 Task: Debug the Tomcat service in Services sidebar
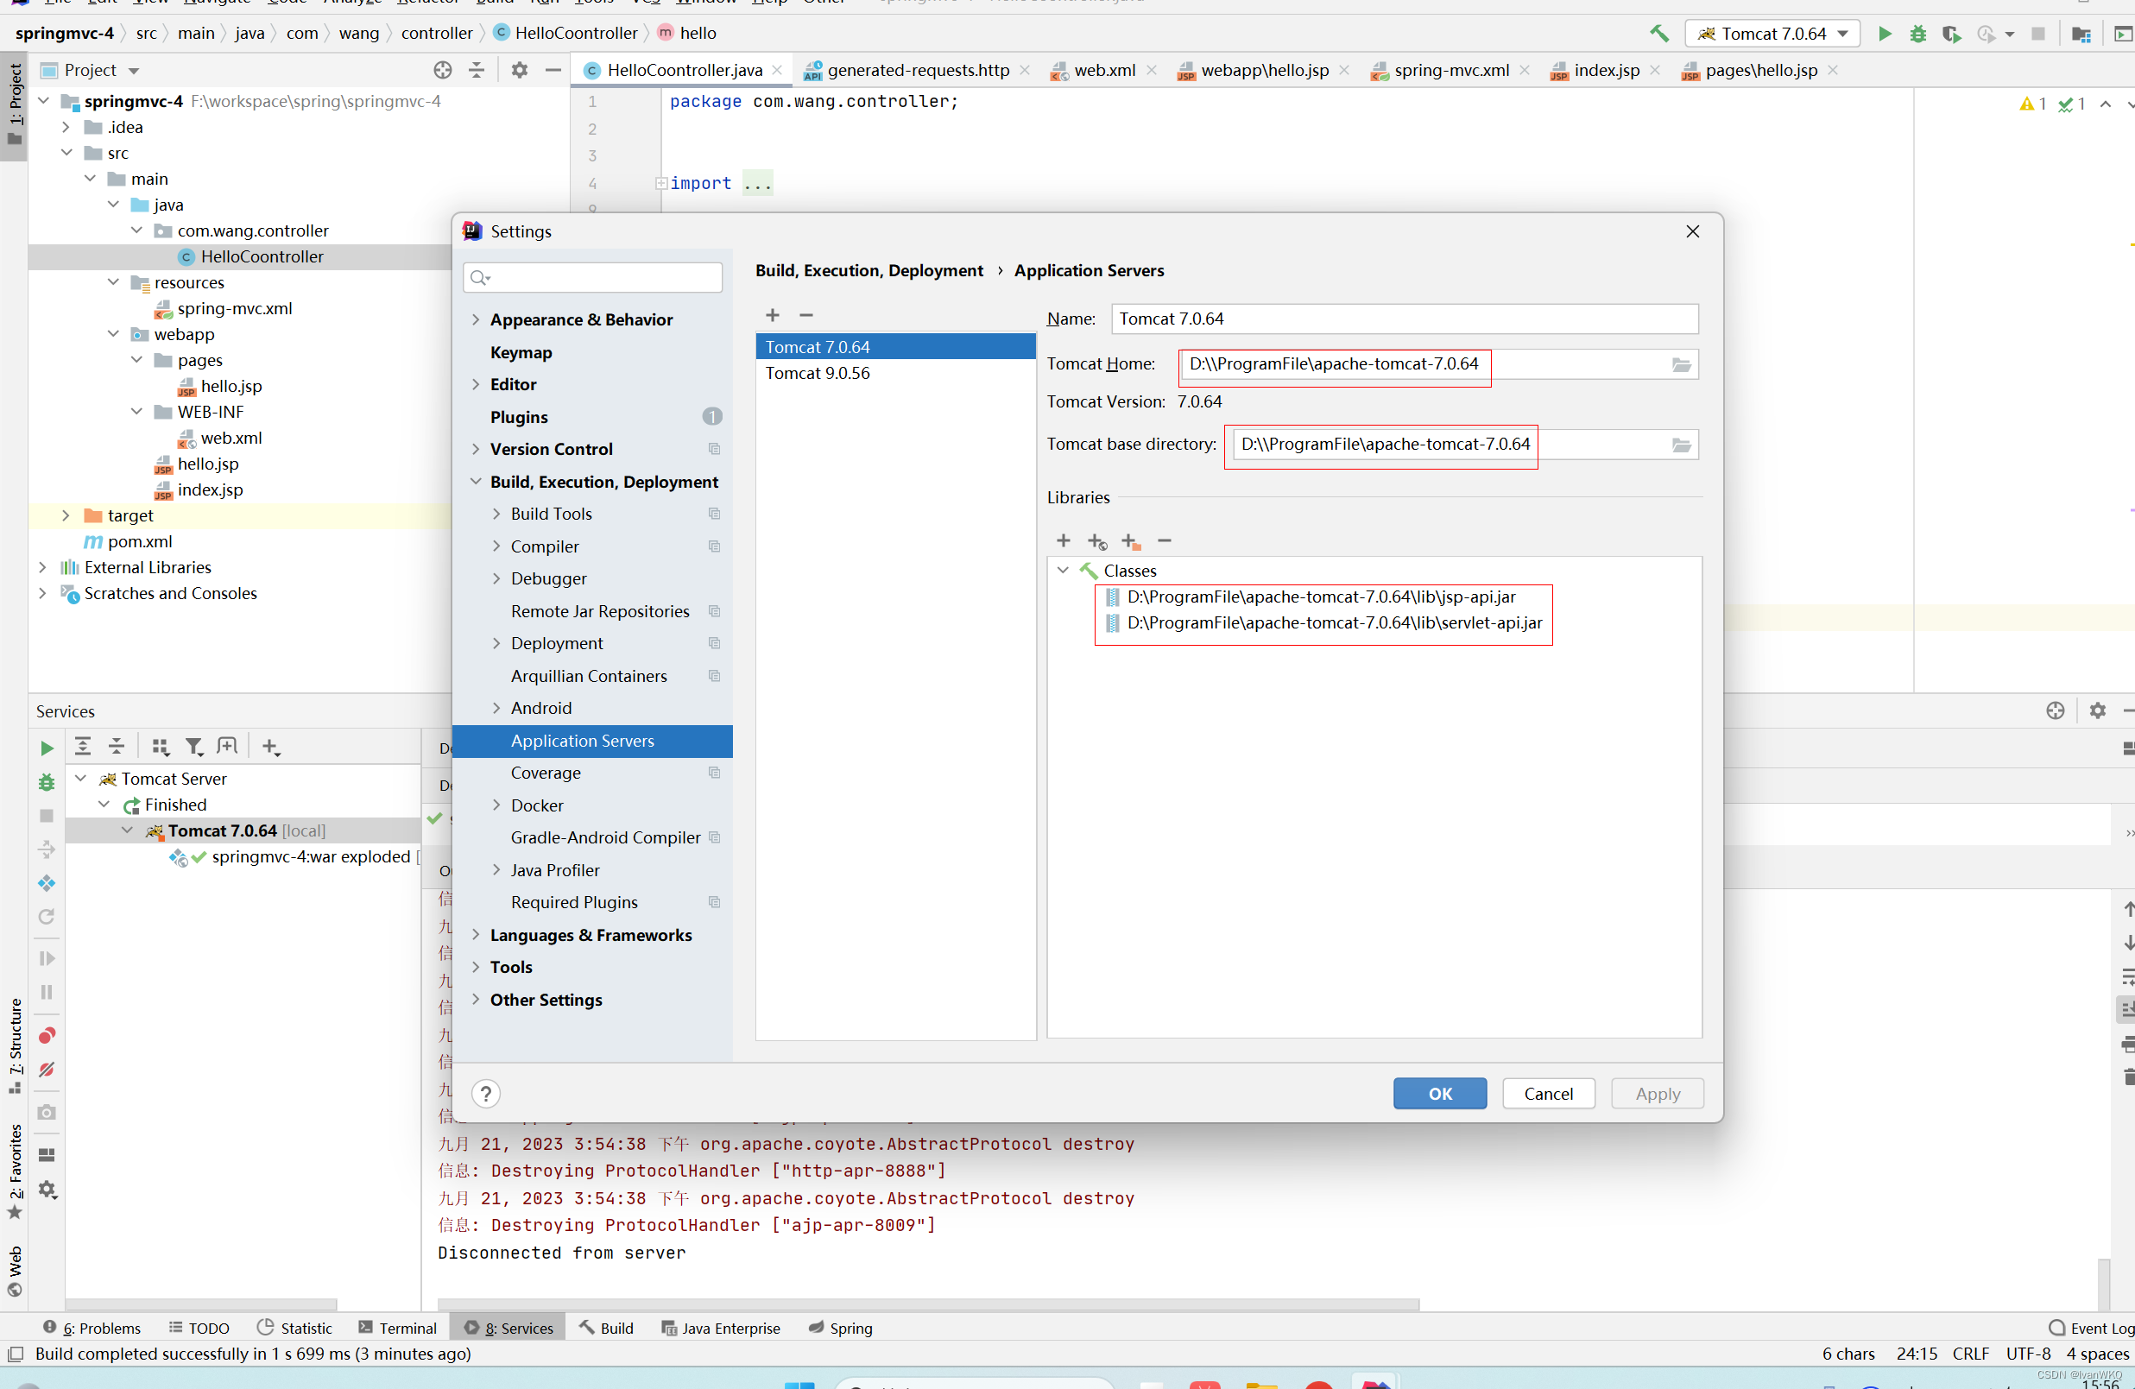(47, 782)
